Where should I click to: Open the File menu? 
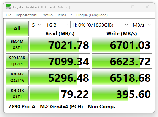(8, 15)
